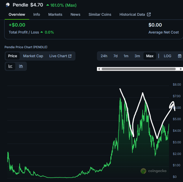
Task: Click the horizontal scrollbar thumb
Action: pyautogui.click(x=139, y=69)
